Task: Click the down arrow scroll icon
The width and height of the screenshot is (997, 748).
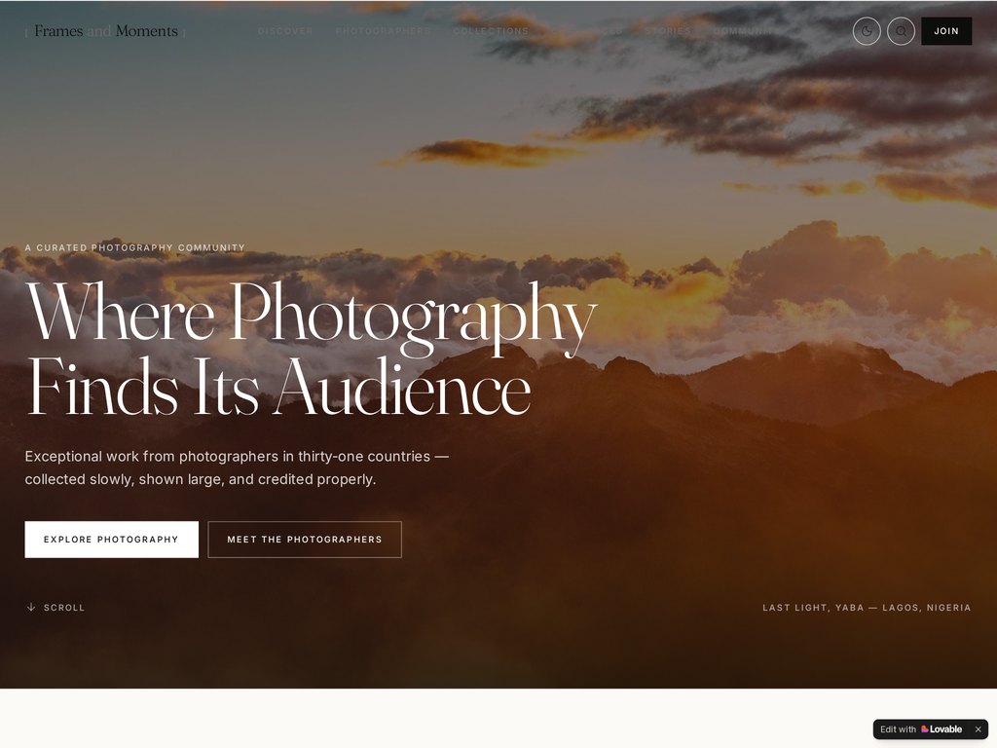Action: [x=30, y=608]
